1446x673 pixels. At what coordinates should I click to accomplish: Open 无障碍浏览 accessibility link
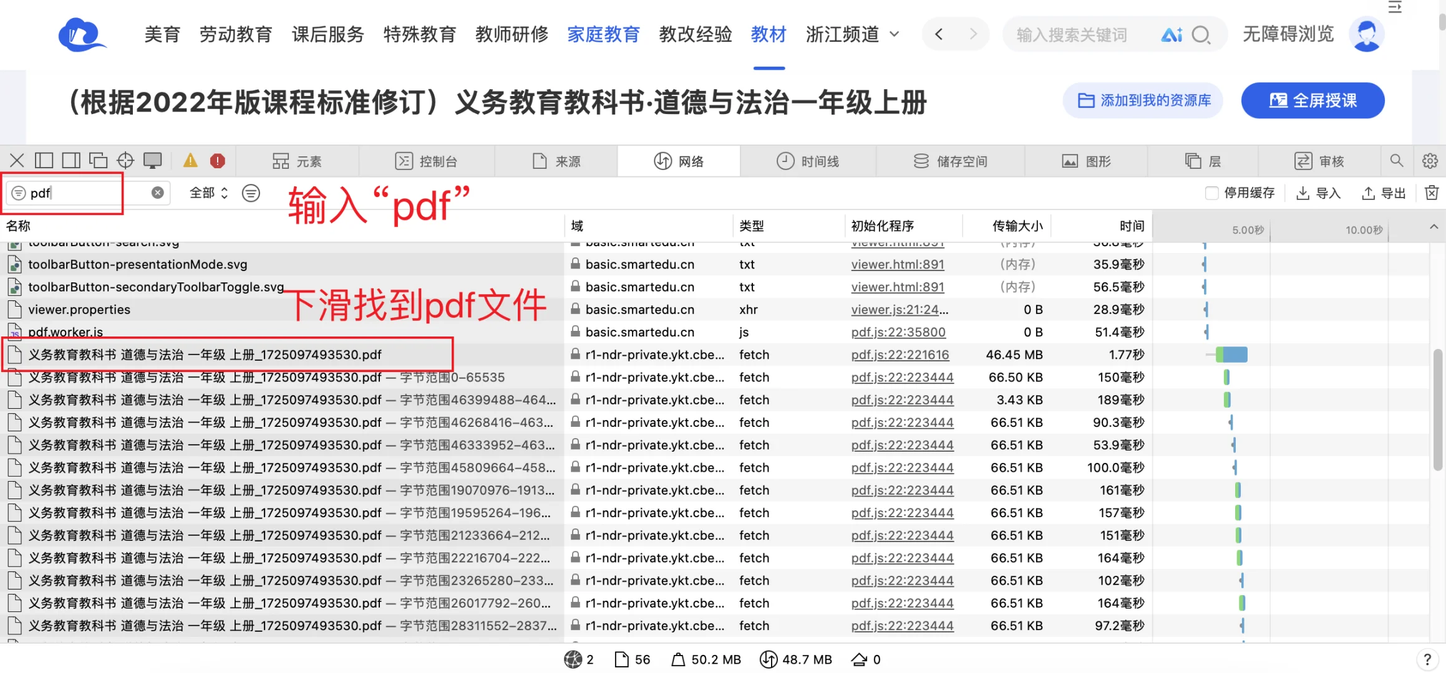pyautogui.click(x=1288, y=34)
